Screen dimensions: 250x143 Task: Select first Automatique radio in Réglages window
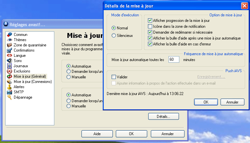pos(68,66)
